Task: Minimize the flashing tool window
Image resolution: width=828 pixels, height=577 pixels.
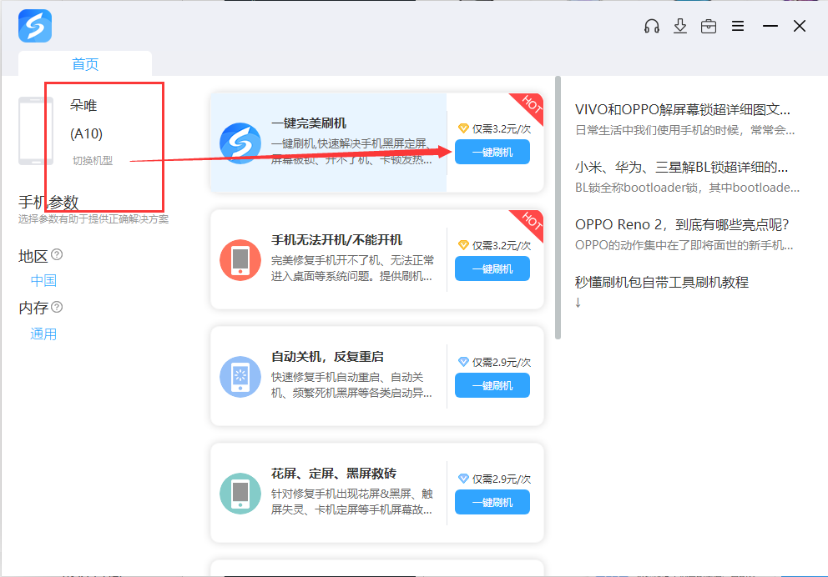Action: point(770,26)
